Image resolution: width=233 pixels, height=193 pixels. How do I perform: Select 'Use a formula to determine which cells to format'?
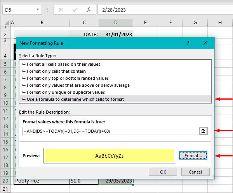[115, 99]
